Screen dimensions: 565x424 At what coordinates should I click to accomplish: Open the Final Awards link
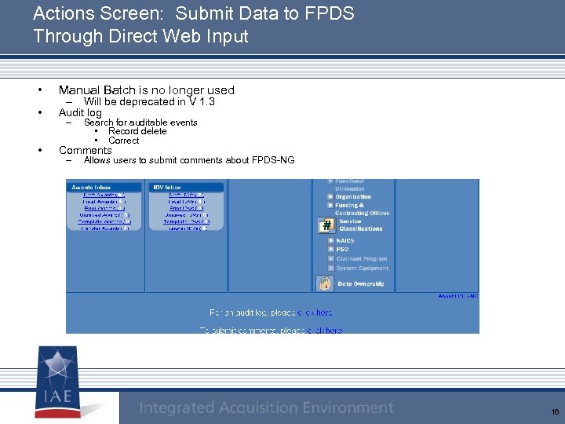(104, 202)
